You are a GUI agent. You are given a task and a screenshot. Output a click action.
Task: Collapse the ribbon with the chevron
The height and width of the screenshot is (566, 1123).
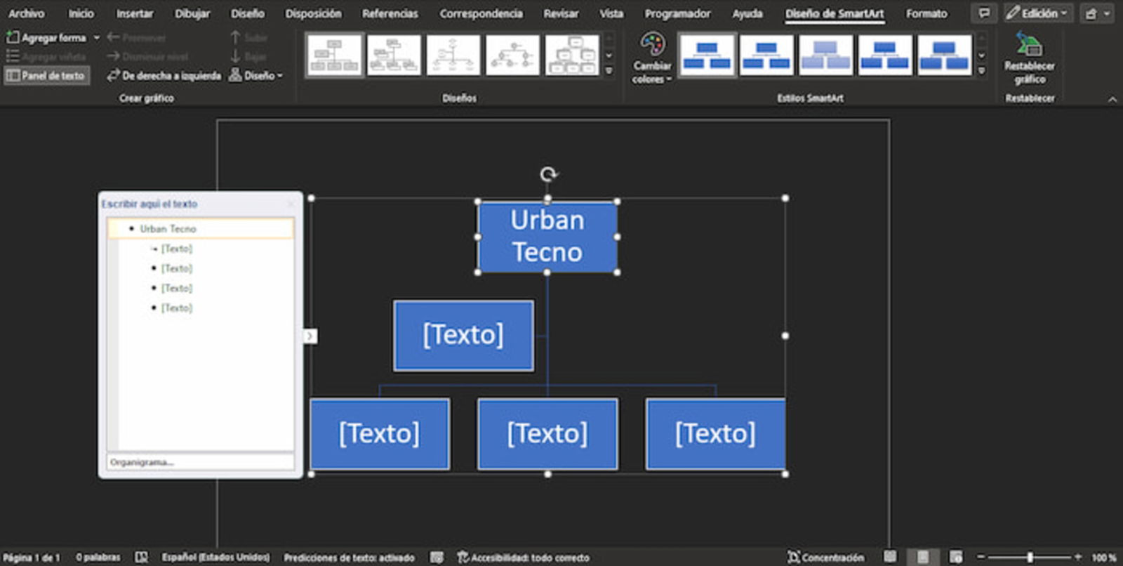(1112, 100)
